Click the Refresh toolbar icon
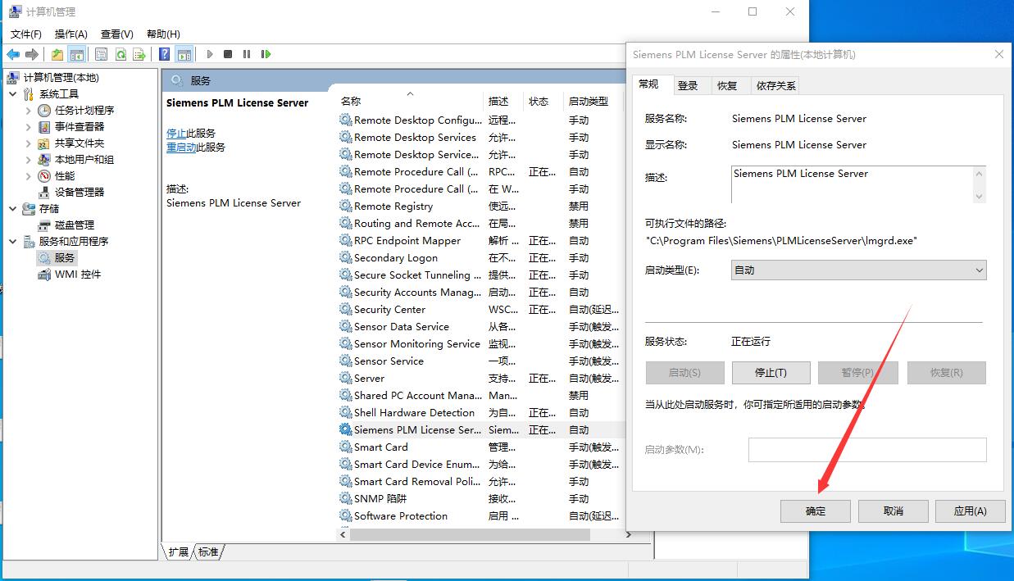1014x581 pixels. point(120,54)
